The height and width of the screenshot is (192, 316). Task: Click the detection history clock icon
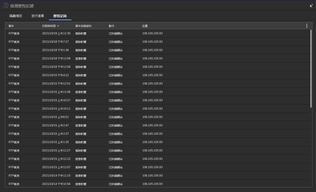coord(6,5)
